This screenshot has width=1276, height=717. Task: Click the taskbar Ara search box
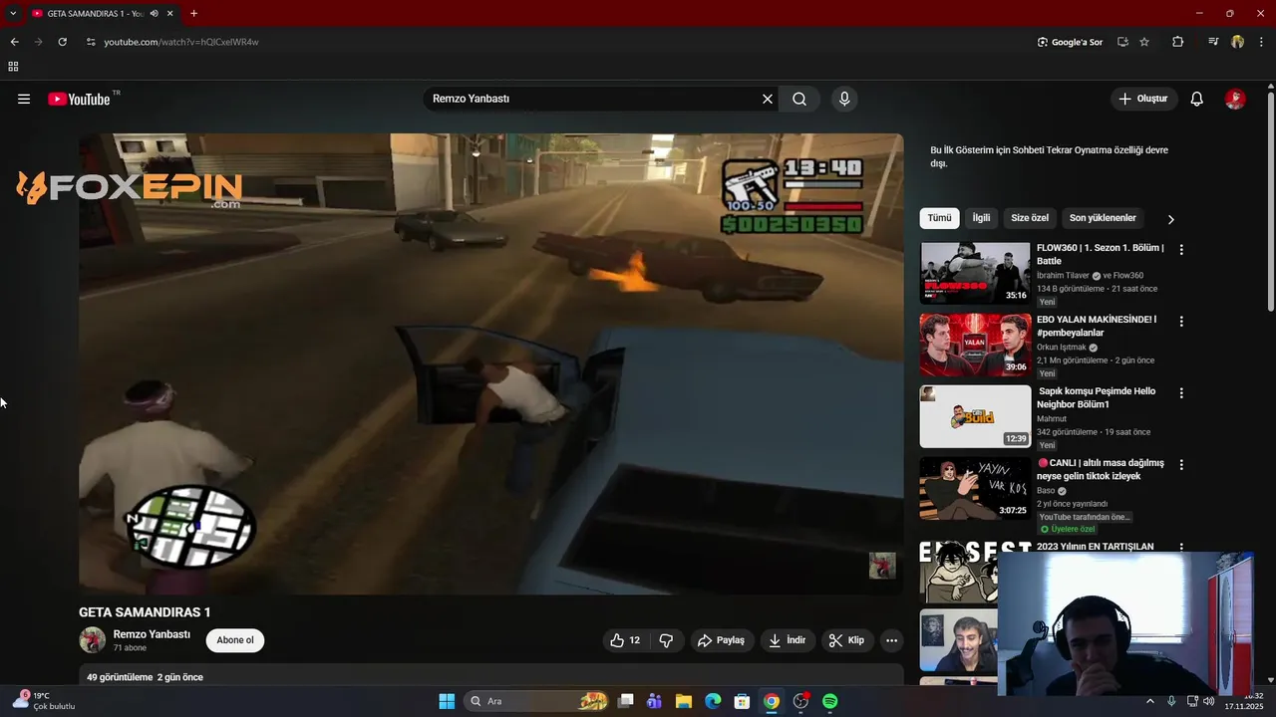point(538,701)
